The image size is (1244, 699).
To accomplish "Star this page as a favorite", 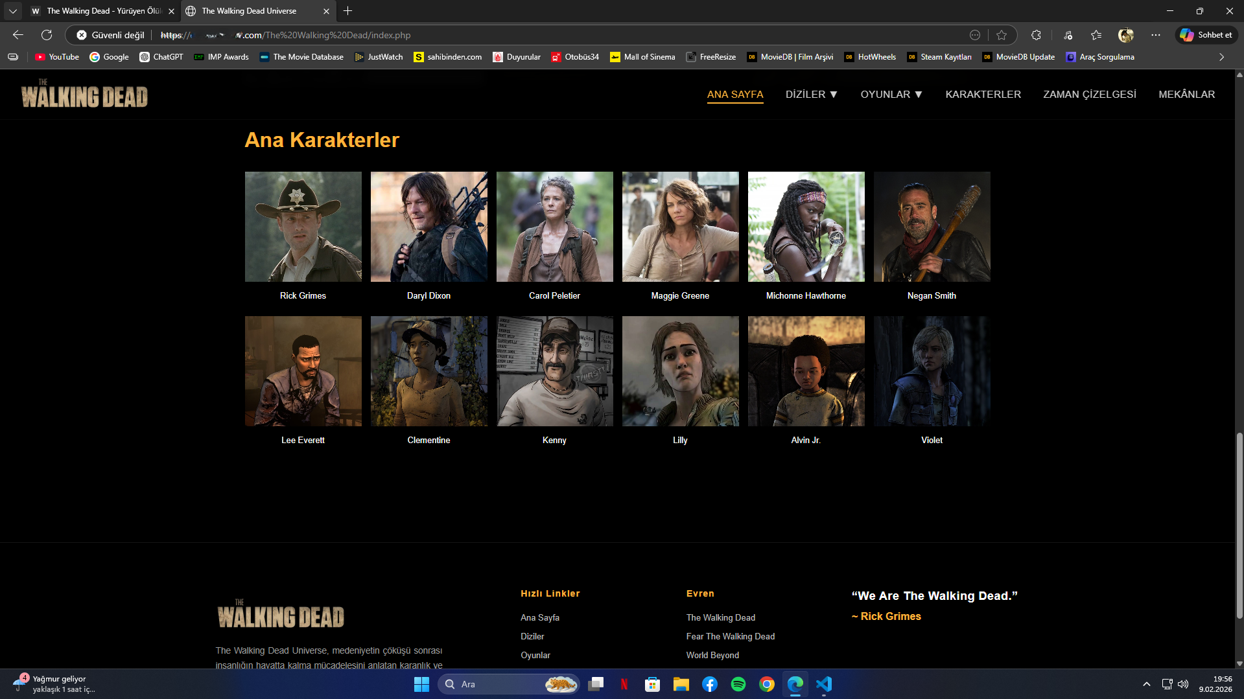I will tap(1002, 35).
